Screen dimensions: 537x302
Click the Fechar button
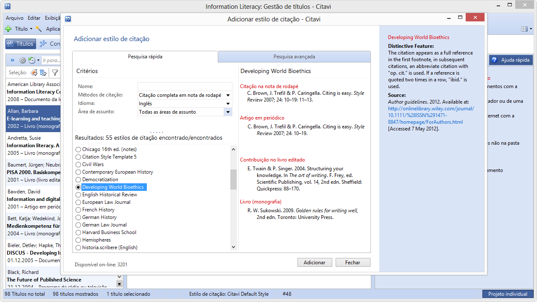click(x=353, y=262)
